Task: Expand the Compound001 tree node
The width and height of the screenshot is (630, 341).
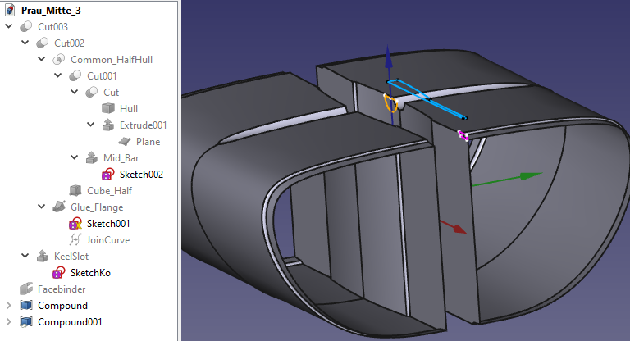Action: pos(9,322)
